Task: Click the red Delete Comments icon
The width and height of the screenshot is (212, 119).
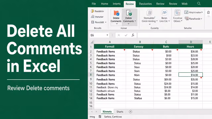Action: point(116,13)
